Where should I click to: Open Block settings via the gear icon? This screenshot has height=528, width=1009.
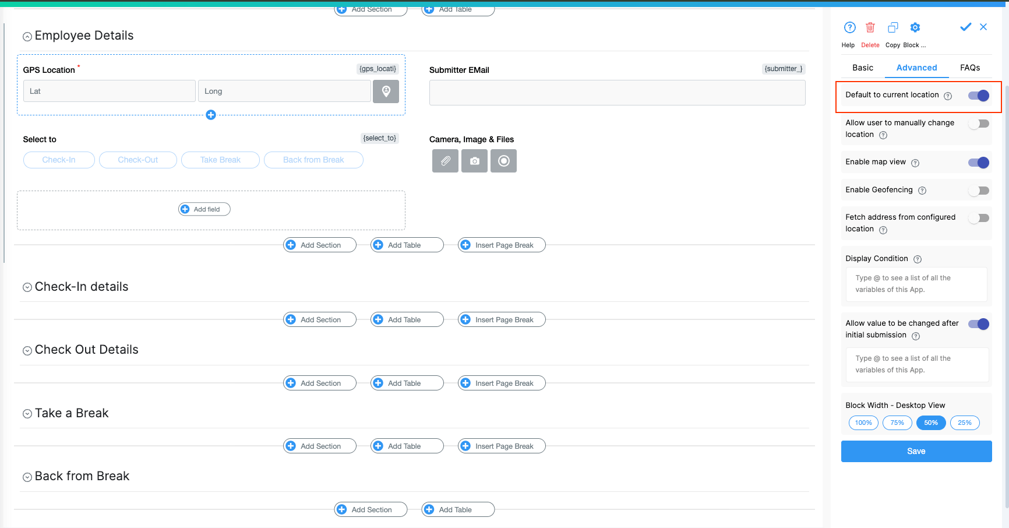(915, 27)
